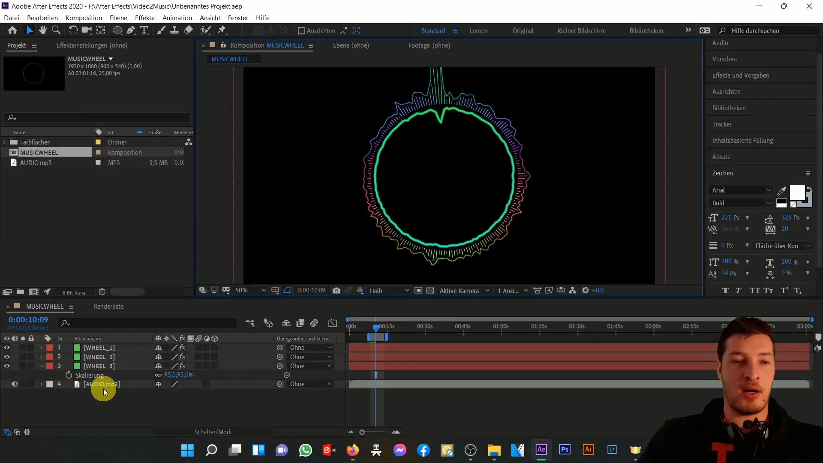This screenshot has width=823, height=463.
Task: Toggle transparency grid in viewer footer
Action: click(x=430, y=291)
